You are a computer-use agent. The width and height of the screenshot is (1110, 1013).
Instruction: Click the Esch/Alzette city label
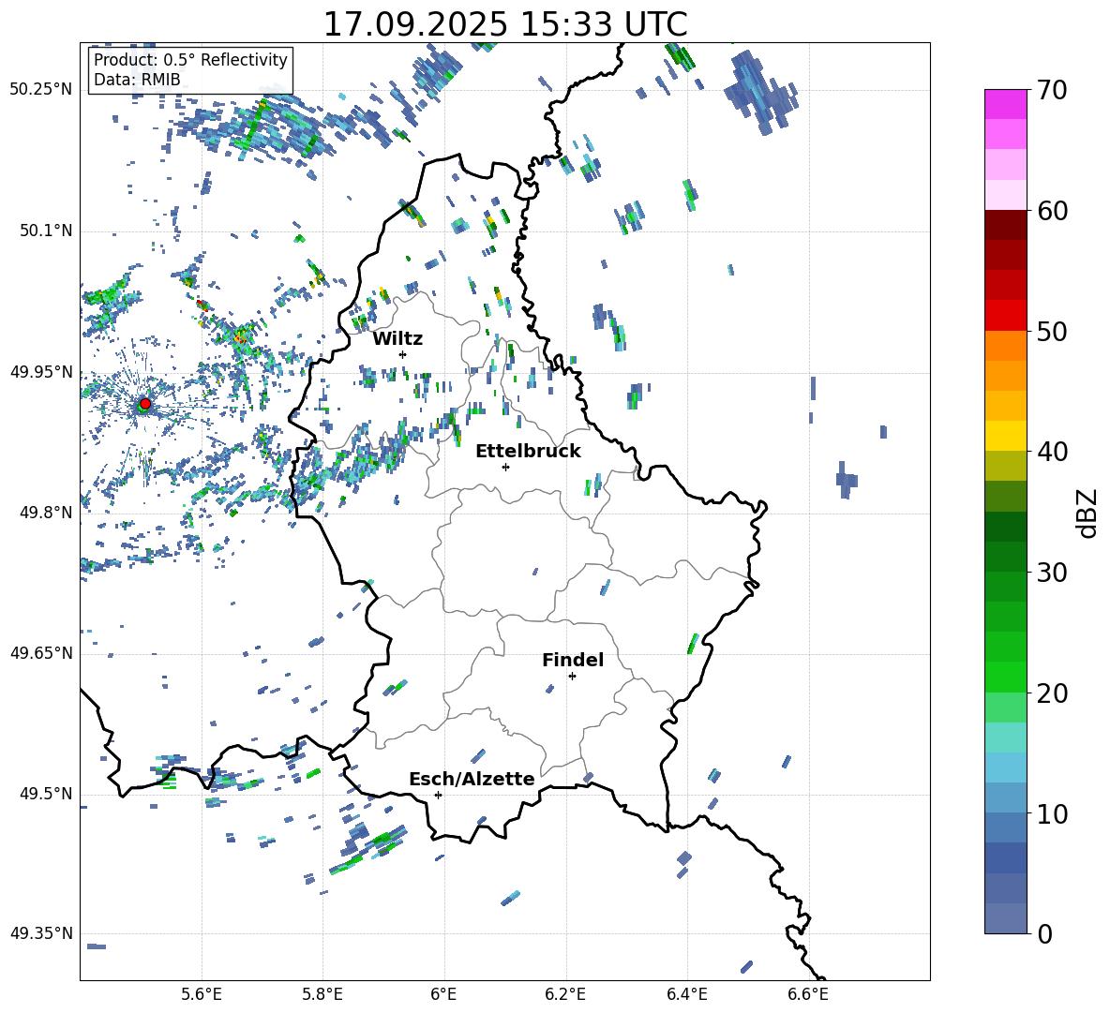(x=472, y=780)
